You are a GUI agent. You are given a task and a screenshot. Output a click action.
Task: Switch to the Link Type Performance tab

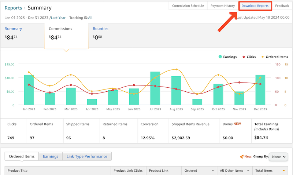pos(87,156)
